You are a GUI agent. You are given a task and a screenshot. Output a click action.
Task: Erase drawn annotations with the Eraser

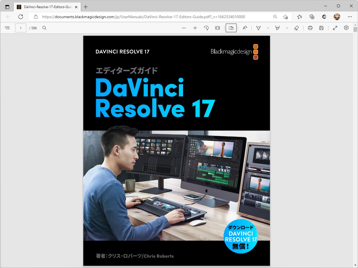297,28
